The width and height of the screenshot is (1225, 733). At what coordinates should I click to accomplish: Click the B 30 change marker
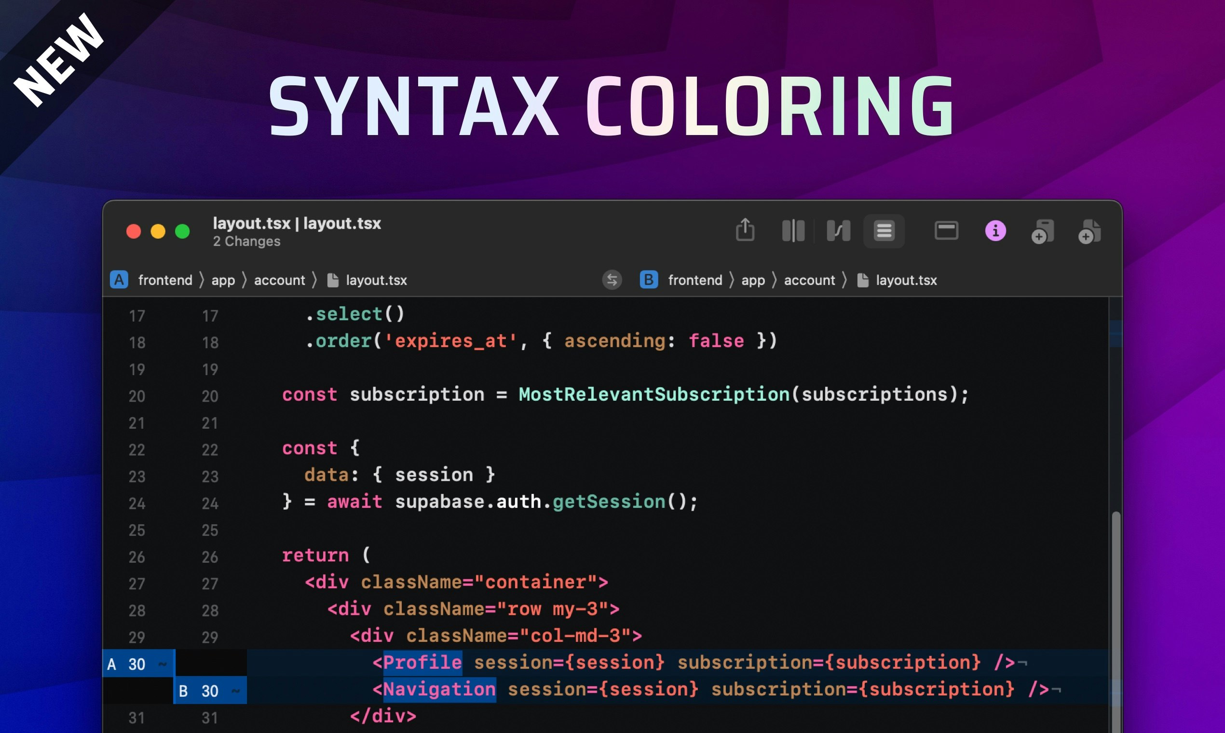point(210,691)
